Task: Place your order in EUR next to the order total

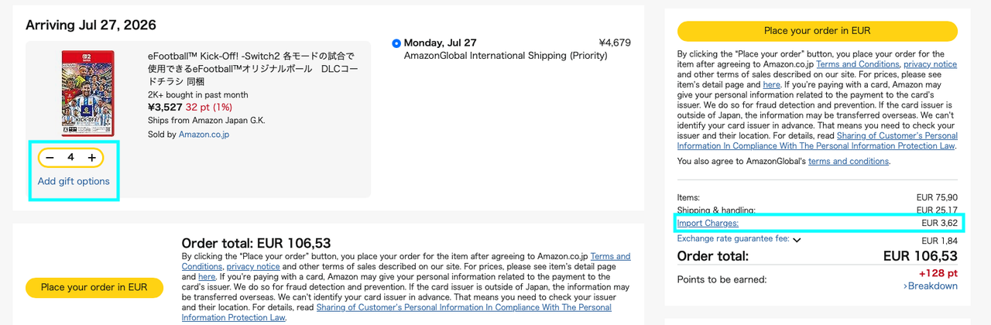Action: [94, 287]
